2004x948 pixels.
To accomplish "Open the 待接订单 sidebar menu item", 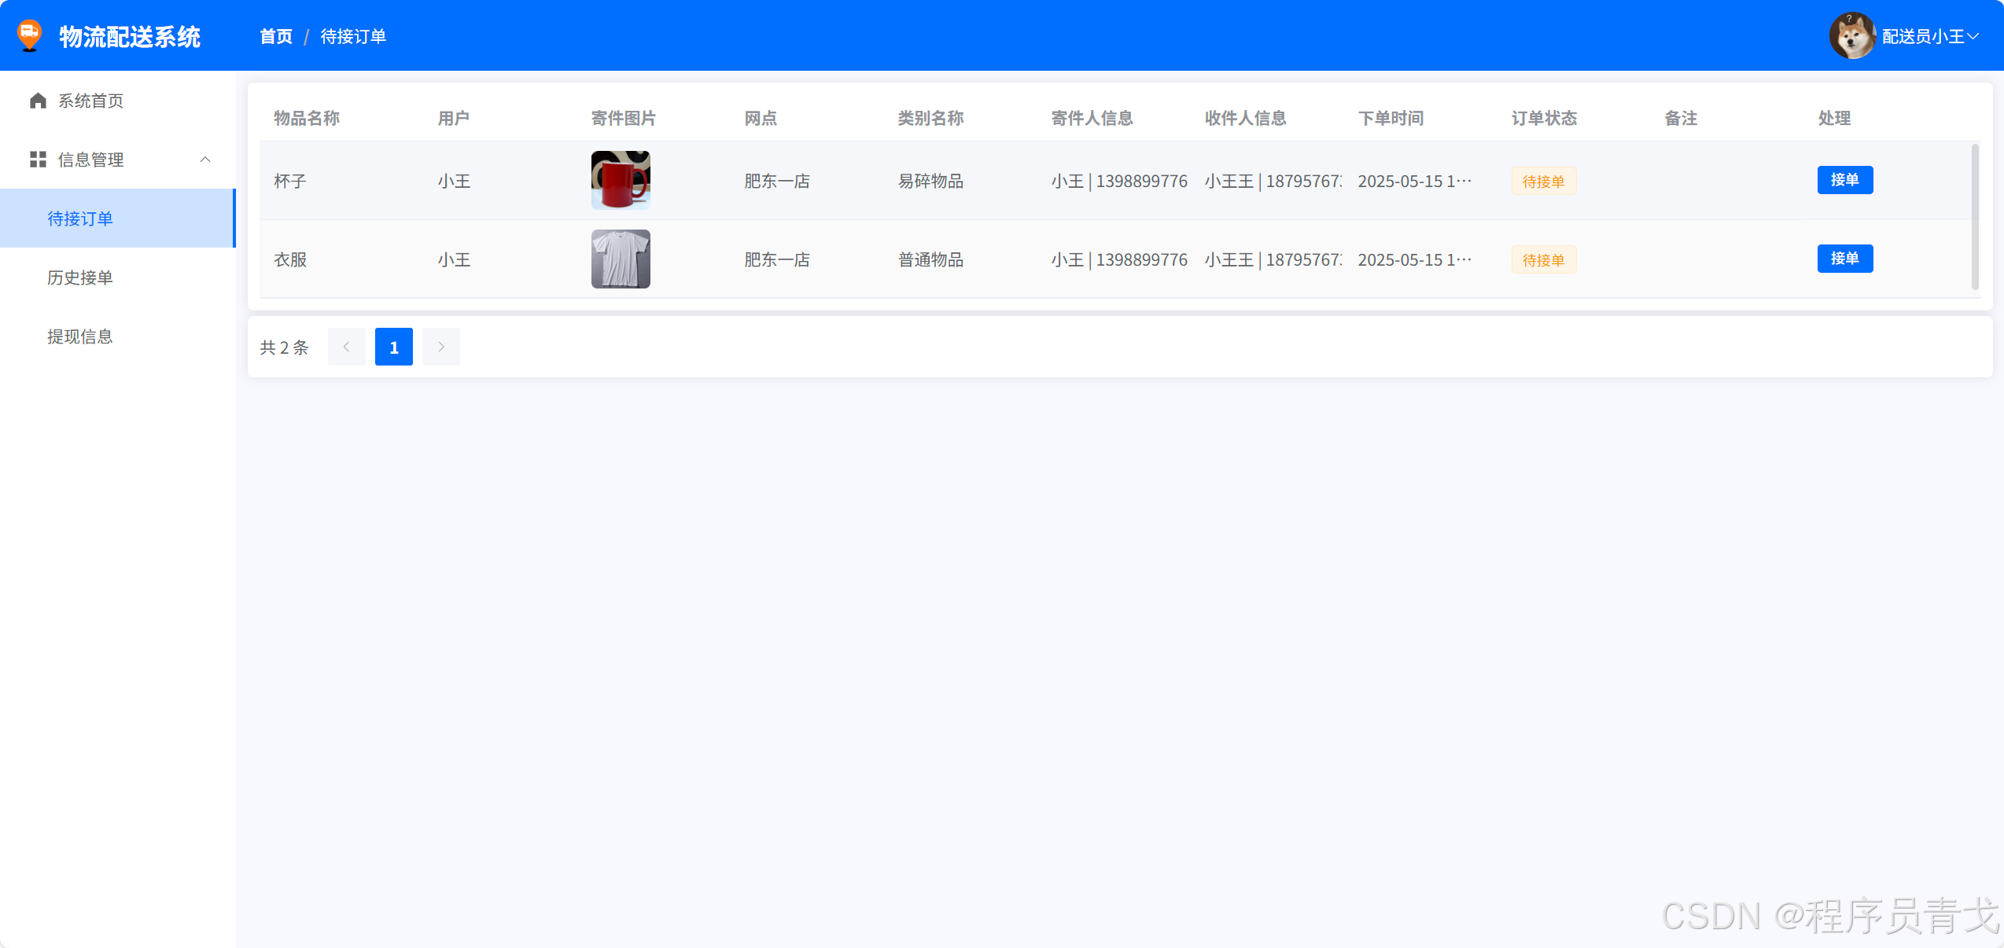I will 80,219.
